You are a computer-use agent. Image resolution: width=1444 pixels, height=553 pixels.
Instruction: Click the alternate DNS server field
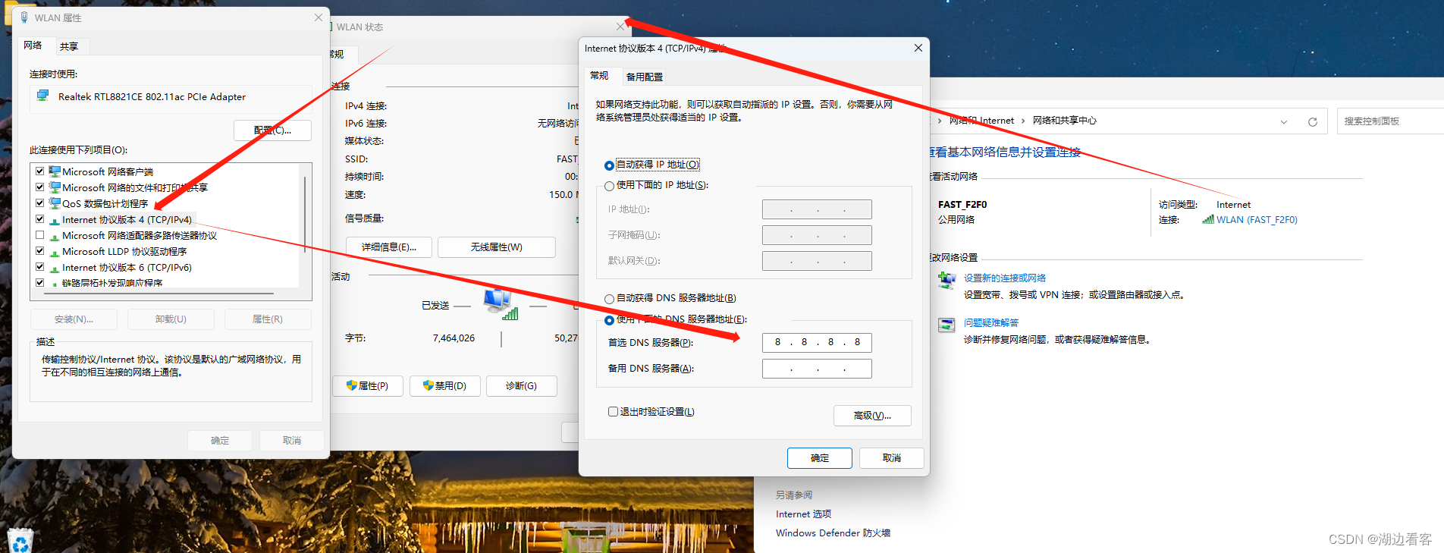[816, 369]
